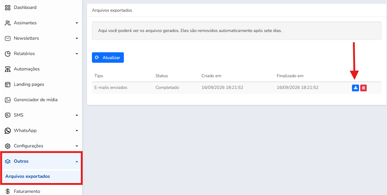Click the Relatórios pie chart icon
The width and height of the screenshot is (387, 195).
tap(8, 54)
